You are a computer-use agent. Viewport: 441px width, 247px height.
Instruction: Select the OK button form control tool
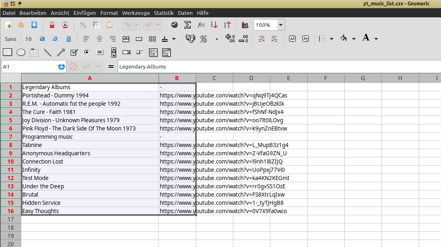point(100,52)
